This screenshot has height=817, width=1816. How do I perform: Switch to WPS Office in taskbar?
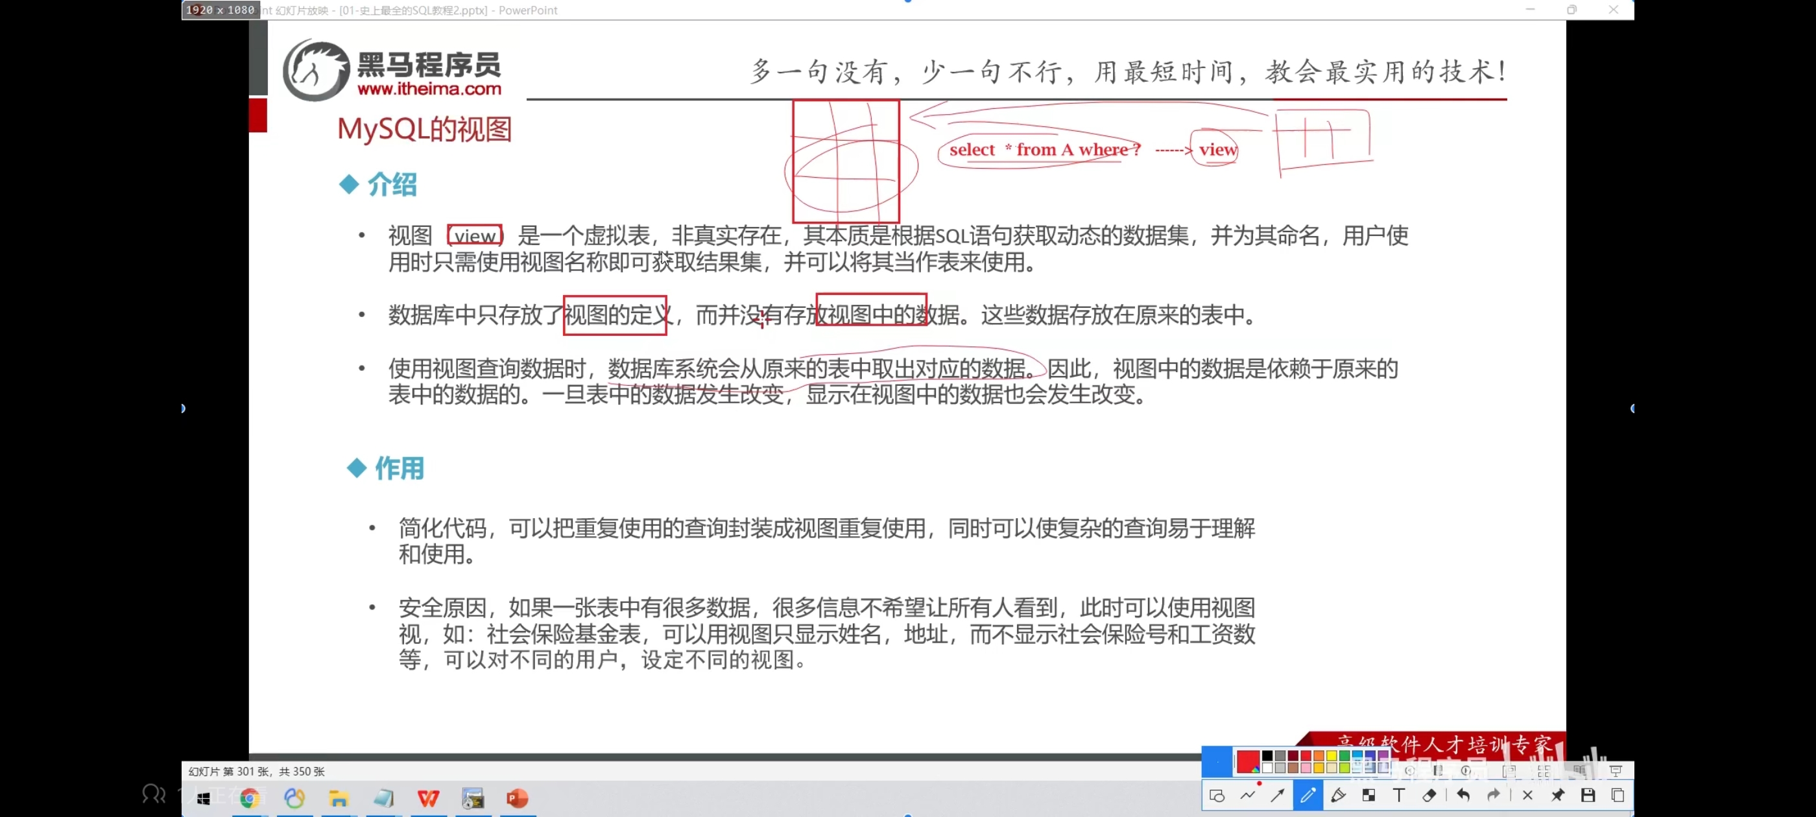[428, 798]
